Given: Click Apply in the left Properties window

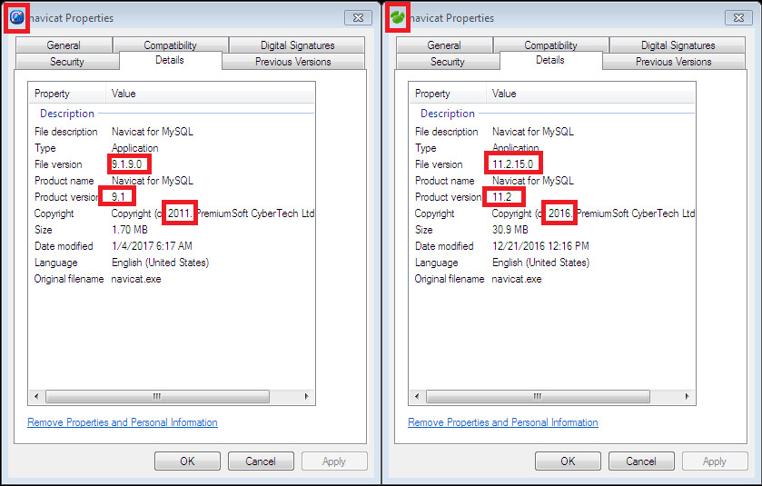Looking at the screenshot, I should pos(334,461).
